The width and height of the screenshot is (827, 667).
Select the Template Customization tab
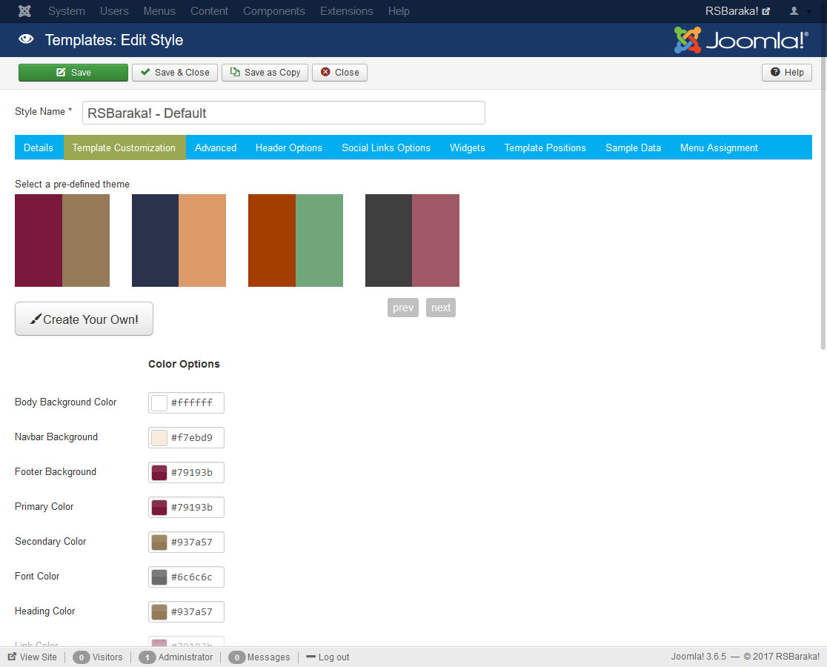tap(124, 147)
